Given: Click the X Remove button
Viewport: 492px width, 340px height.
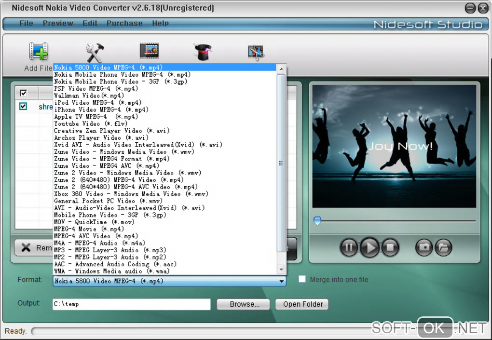Looking at the screenshot, I should 34,248.
